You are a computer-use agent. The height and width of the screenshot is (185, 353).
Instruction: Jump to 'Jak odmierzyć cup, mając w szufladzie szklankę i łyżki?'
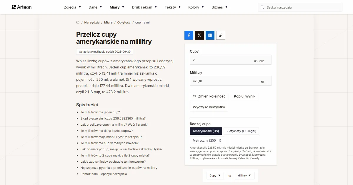[x=121, y=149]
